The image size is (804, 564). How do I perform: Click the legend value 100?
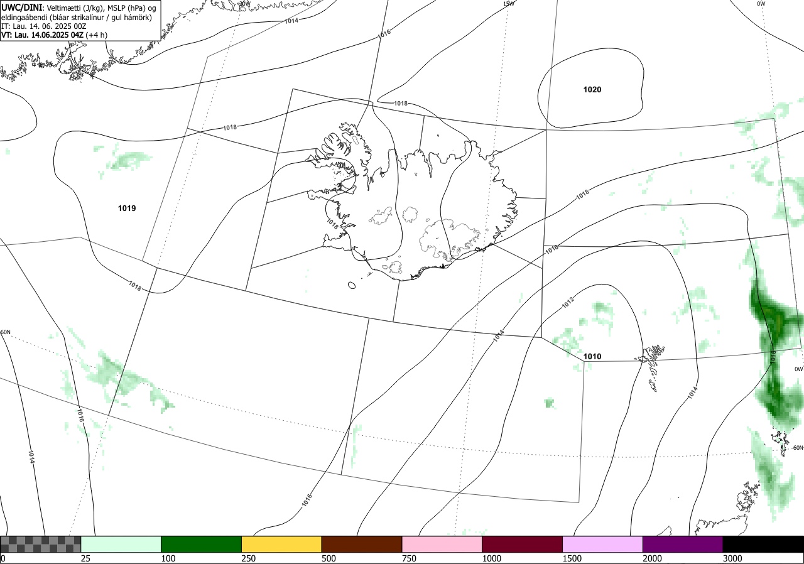pyautogui.click(x=168, y=558)
